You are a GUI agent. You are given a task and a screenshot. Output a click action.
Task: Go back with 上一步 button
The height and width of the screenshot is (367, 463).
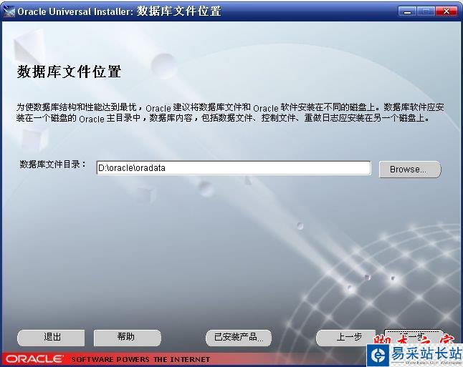345,338
